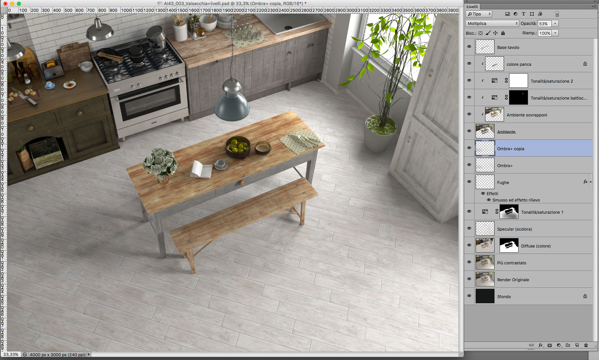
Task: Lock layer position with move icon
Action: click(495, 33)
